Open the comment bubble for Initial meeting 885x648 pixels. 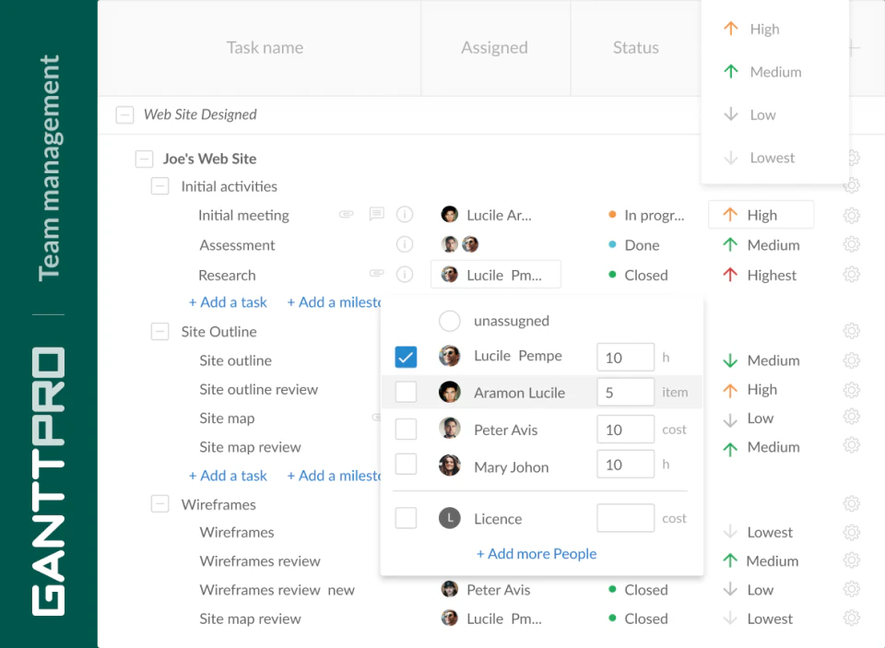[x=376, y=214]
